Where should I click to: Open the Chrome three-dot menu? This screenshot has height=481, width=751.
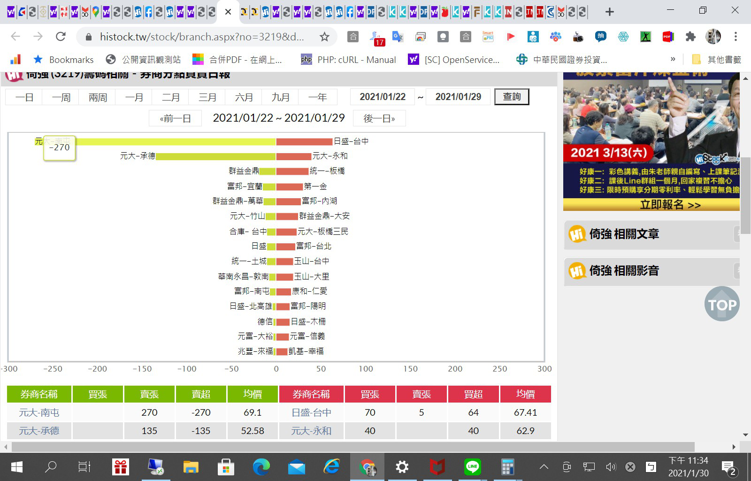736,37
